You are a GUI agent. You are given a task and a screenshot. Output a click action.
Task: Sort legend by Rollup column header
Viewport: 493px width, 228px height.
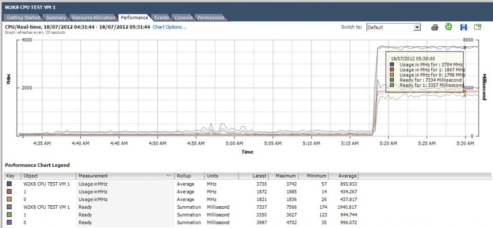coord(189,176)
